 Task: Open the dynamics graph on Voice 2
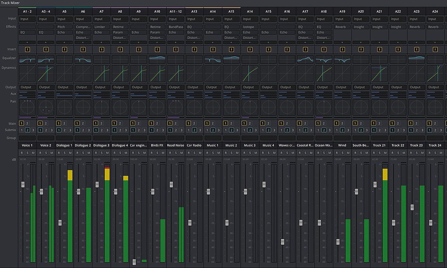46,73
